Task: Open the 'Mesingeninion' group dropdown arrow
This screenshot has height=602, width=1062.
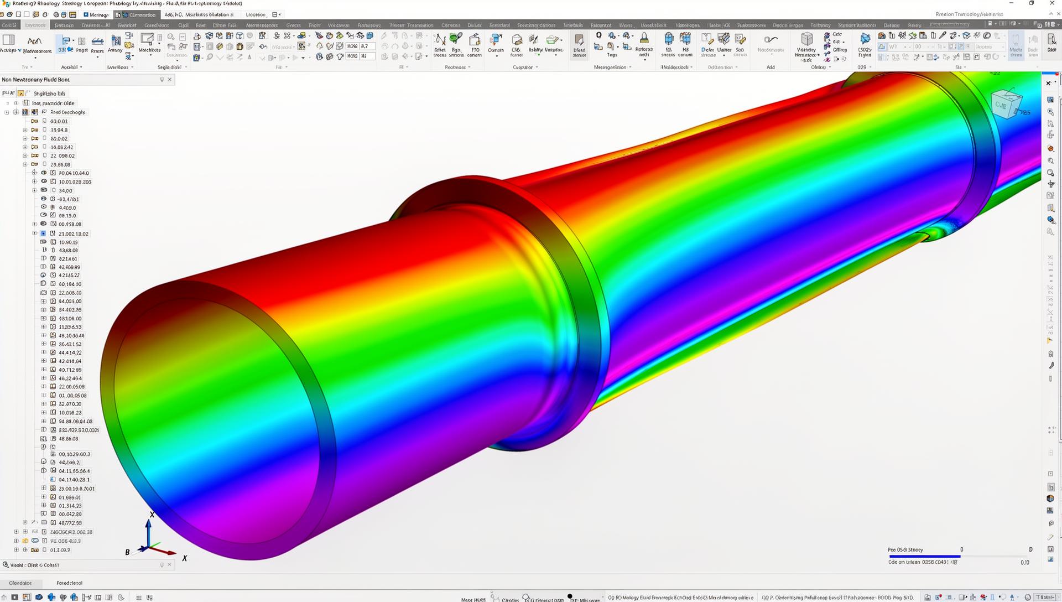Action: coord(630,68)
